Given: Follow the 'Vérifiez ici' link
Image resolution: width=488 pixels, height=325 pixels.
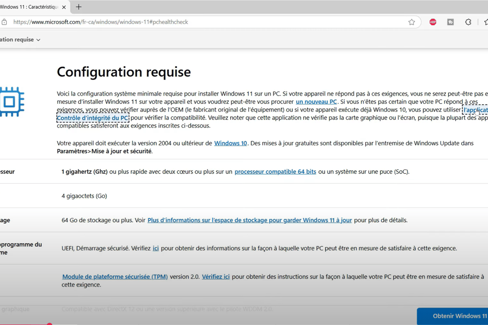Looking at the screenshot, I should pyautogui.click(x=216, y=276).
